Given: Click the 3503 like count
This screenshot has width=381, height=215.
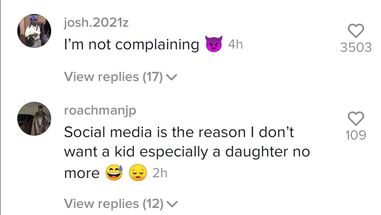Looking at the screenshot, I should (357, 47).
